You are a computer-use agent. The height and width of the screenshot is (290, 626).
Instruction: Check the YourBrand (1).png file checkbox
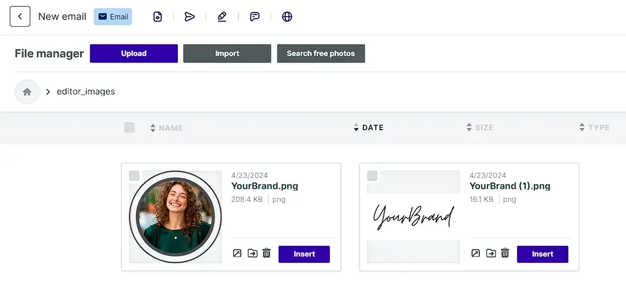tap(372, 175)
